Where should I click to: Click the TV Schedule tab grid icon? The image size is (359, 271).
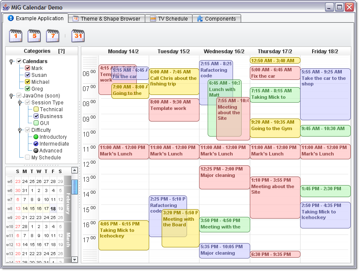tap(153, 18)
